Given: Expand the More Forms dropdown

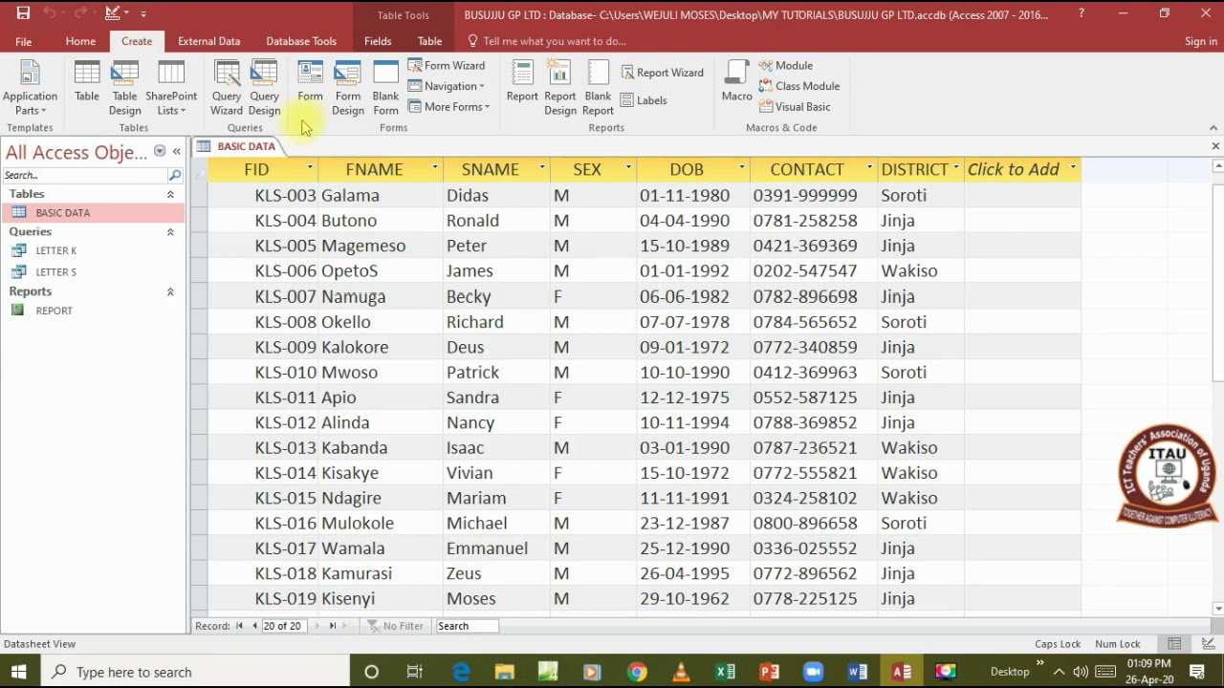Looking at the screenshot, I should pos(448,107).
